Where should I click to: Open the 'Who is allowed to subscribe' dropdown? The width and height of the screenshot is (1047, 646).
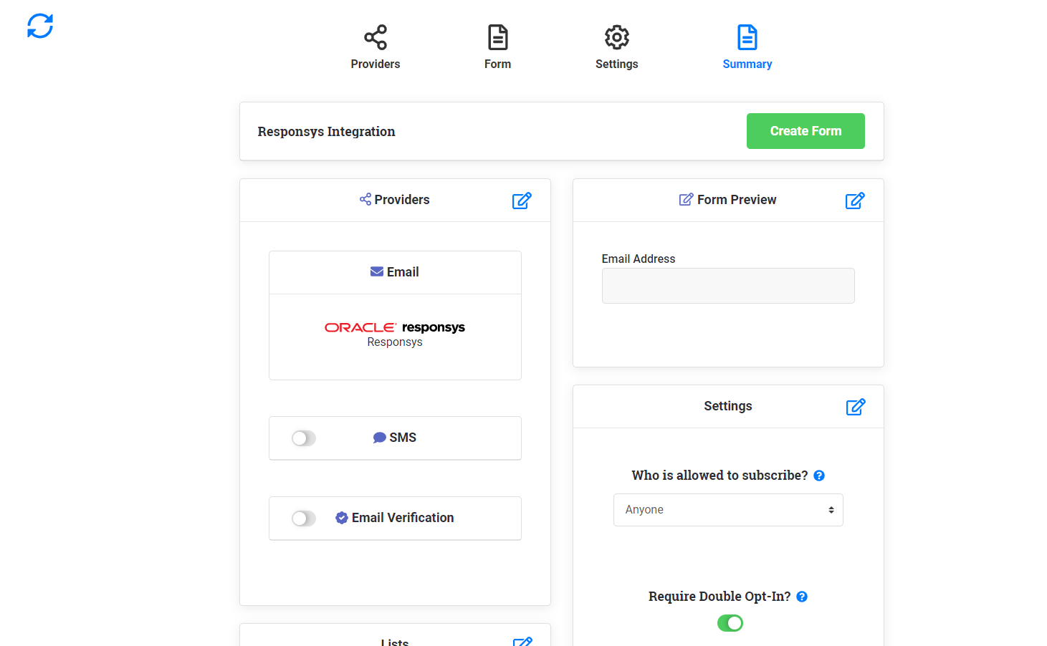click(727, 510)
